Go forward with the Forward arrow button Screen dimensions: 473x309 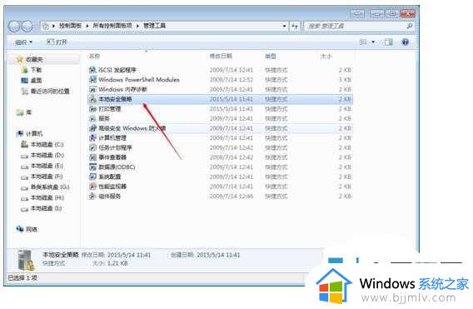(x=27, y=27)
